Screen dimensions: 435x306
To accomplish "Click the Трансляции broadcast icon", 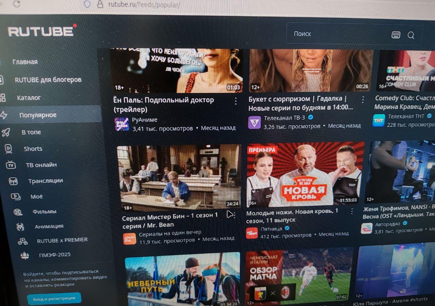I will (13, 181).
